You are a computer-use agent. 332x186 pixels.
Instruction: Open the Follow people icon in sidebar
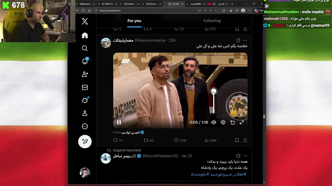click(85, 74)
